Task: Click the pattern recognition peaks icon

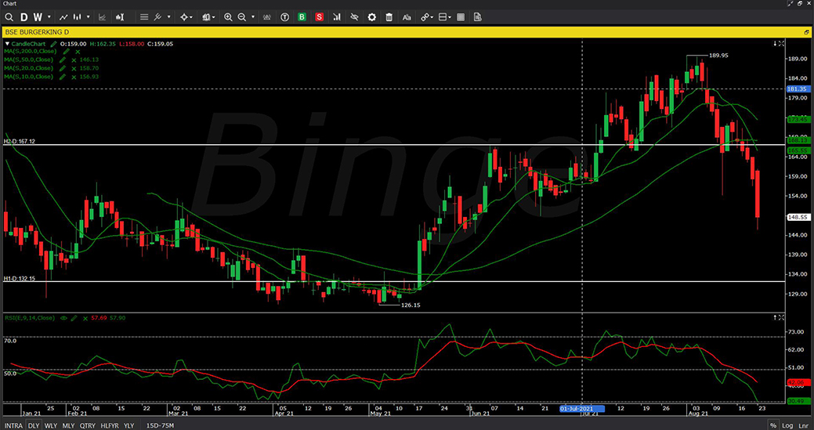Action: point(267,17)
